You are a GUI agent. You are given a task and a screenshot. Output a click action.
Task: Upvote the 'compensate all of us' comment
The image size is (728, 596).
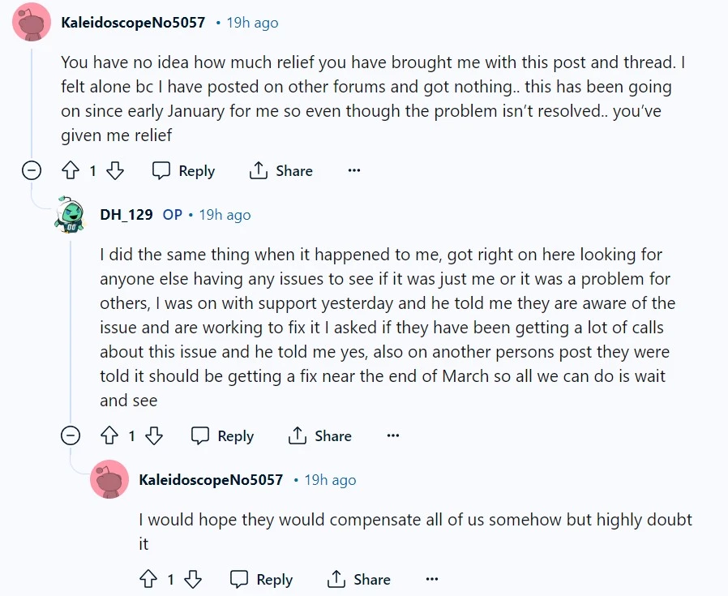coord(148,580)
